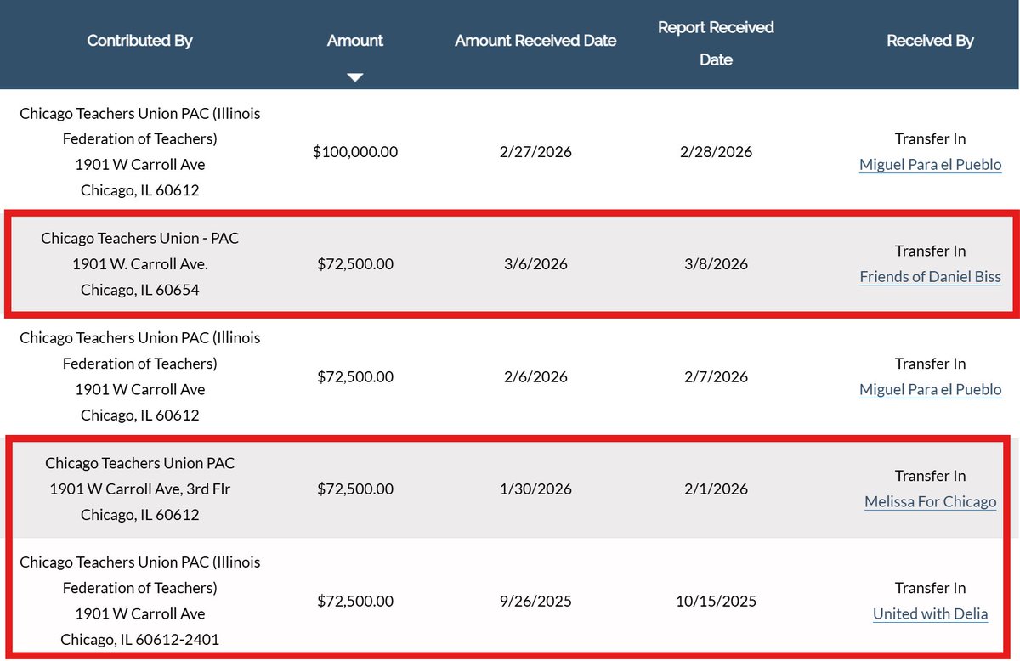Screen dimensions: 1020x661
Task: Click $72,500.00 in the 3/6/2026 row
Action: tap(355, 264)
